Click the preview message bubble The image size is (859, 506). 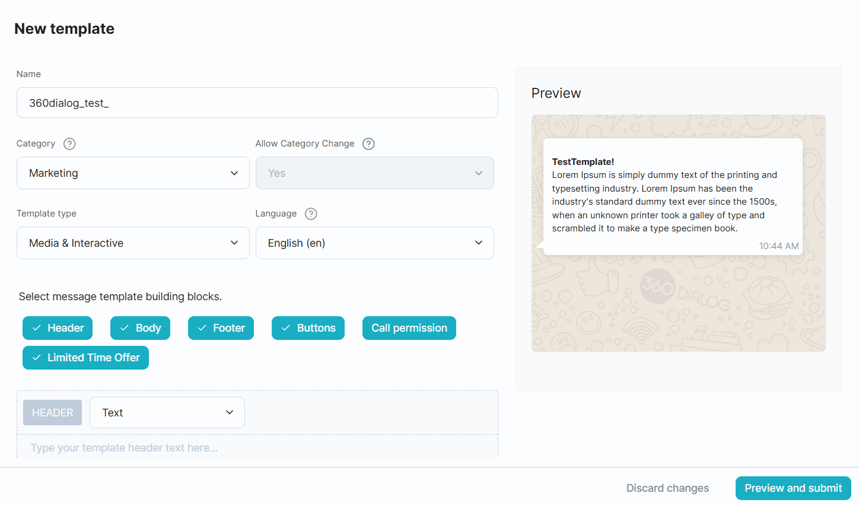(672, 196)
